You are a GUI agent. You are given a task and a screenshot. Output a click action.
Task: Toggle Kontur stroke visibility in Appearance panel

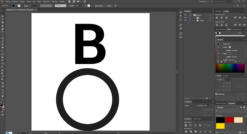tap(218, 47)
